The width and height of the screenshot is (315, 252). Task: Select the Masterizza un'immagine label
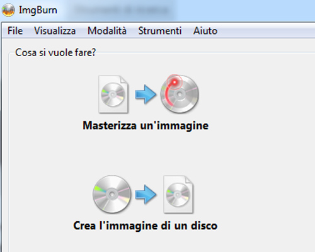click(146, 125)
